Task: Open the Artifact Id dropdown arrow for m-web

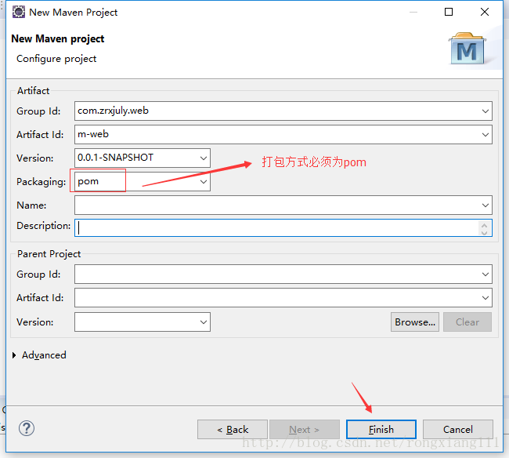Action: [486, 135]
